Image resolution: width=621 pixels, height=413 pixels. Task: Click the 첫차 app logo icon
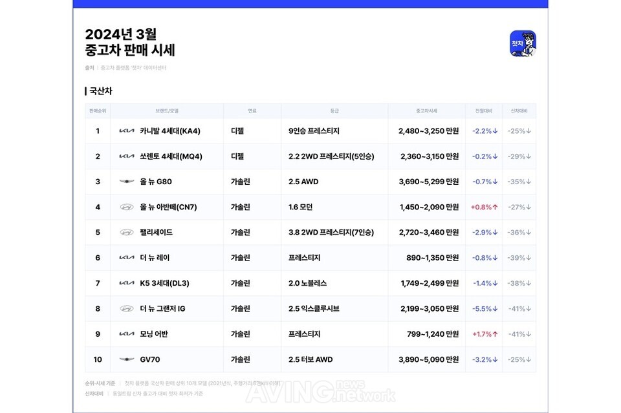523,43
